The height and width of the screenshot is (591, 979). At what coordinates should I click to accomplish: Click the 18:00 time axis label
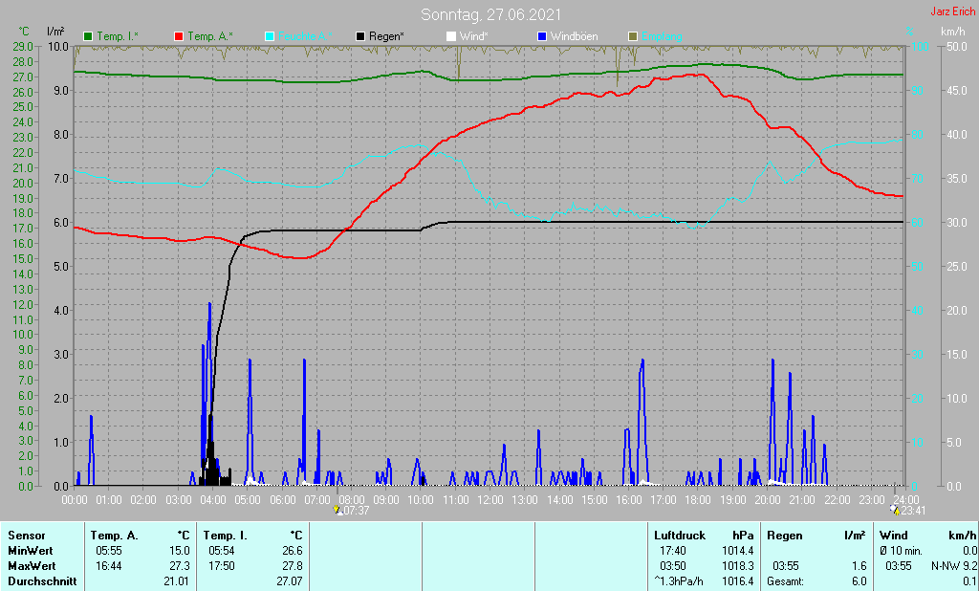click(x=697, y=500)
